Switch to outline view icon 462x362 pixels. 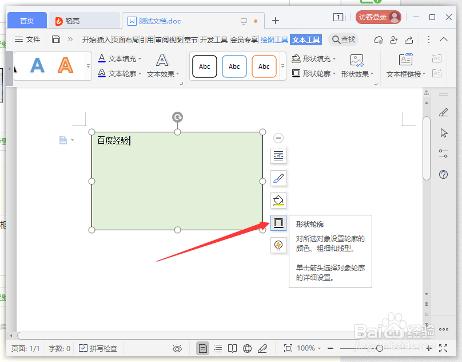click(x=218, y=348)
